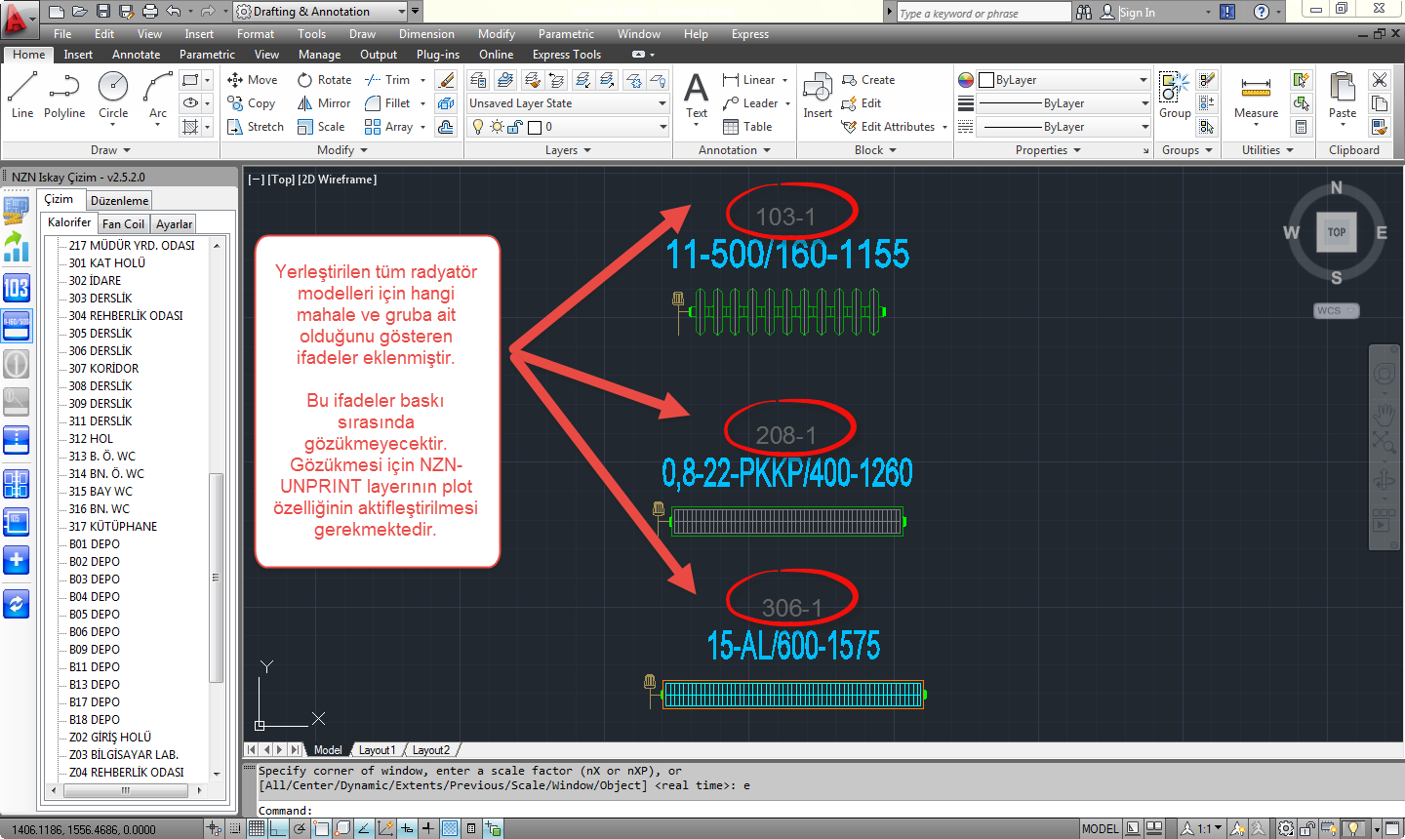Click the Mirror tool in Modify panel
Screen dimensions: 1405x839
click(324, 103)
